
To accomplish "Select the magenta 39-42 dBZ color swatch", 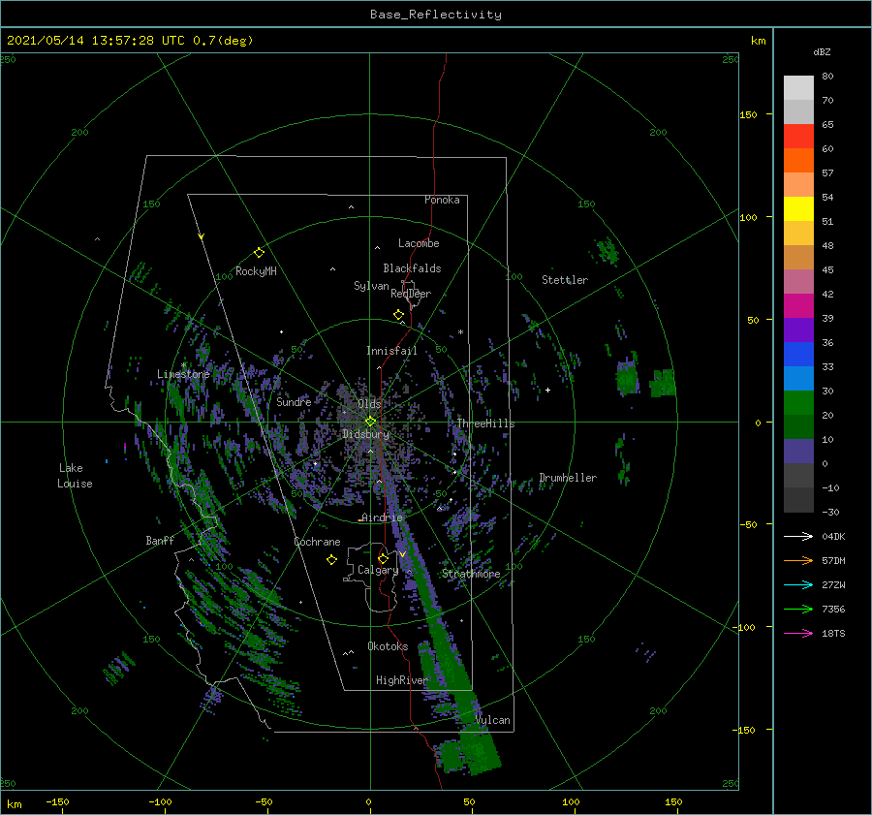I will (x=798, y=306).
